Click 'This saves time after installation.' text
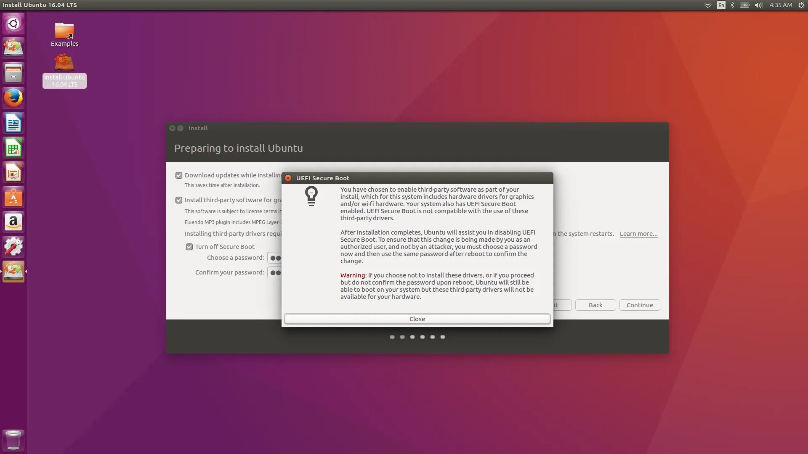 pyautogui.click(x=222, y=185)
